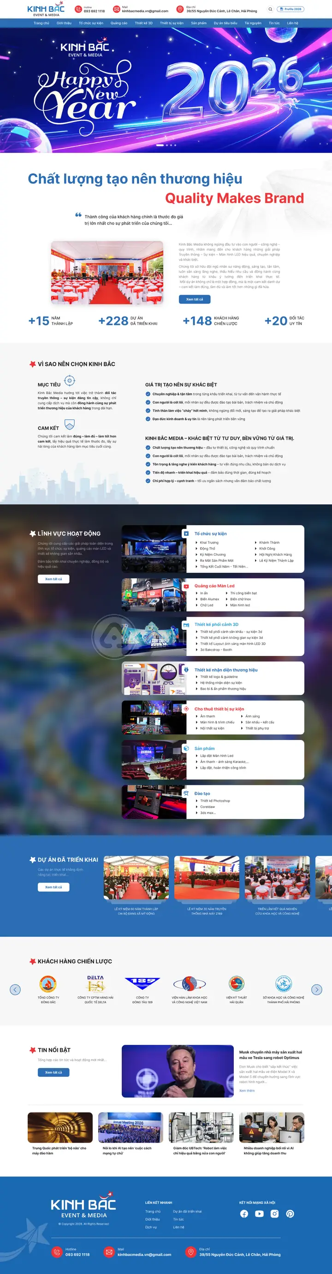This screenshot has width=332, height=1274.
Task: Open the Delta company logo thumbnail
Action: [x=95, y=984]
